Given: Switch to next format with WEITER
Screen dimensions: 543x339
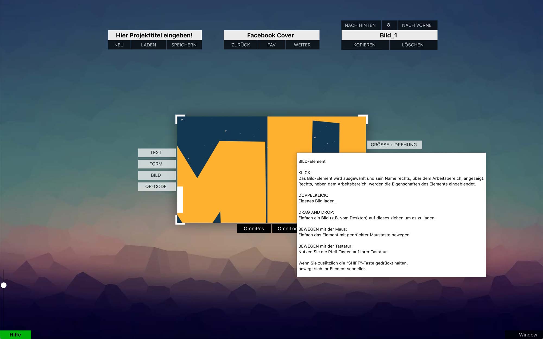Looking at the screenshot, I should 302,45.
